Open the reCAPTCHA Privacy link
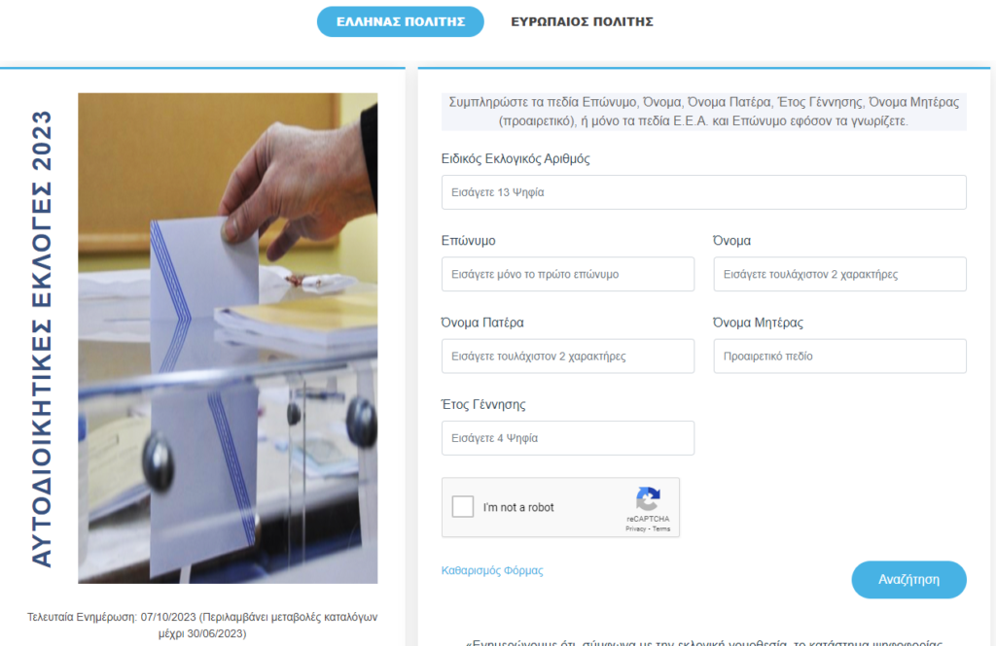 coord(635,528)
